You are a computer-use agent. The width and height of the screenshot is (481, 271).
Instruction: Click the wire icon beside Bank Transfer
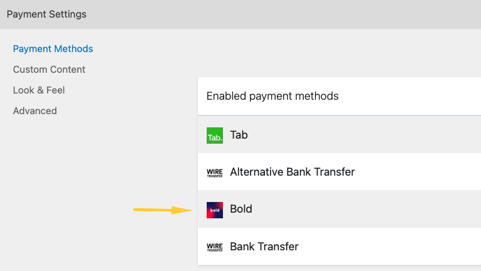(x=215, y=247)
